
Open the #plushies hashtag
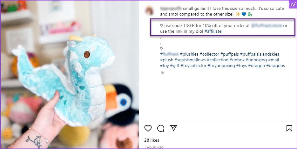[189, 54]
